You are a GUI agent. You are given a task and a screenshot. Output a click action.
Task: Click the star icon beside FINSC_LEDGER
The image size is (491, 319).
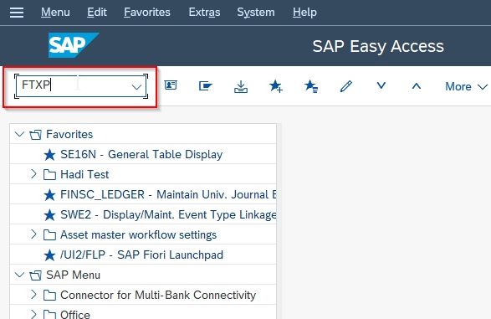49,195
